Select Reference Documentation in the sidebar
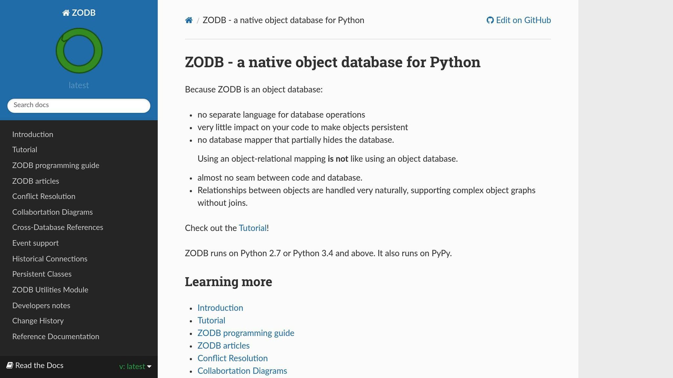This screenshot has width=673, height=378. click(x=56, y=336)
